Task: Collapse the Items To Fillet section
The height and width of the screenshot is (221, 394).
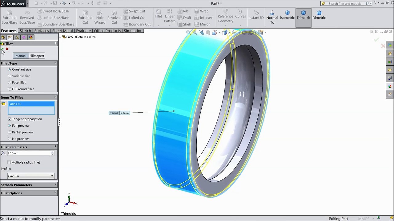Action: 55,97
